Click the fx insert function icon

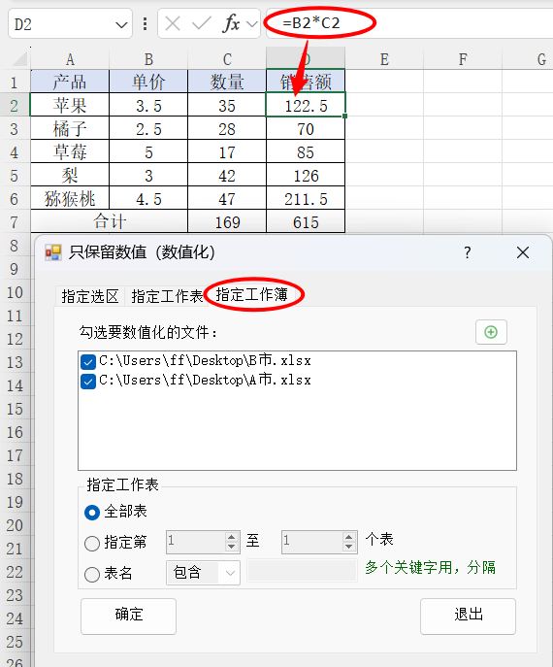[x=231, y=23]
